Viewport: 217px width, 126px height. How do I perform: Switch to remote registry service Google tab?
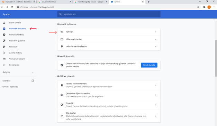point(91,2)
